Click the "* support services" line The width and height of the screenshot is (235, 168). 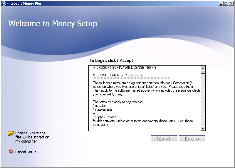105,117
